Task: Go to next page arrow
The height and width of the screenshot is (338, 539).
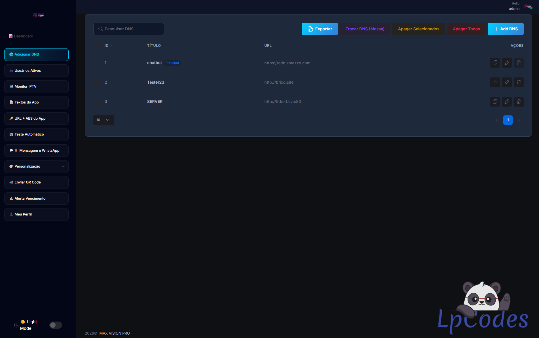Action: click(x=519, y=120)
